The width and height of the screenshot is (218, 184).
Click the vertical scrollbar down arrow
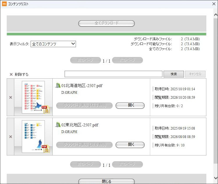(x=215, y=178)
